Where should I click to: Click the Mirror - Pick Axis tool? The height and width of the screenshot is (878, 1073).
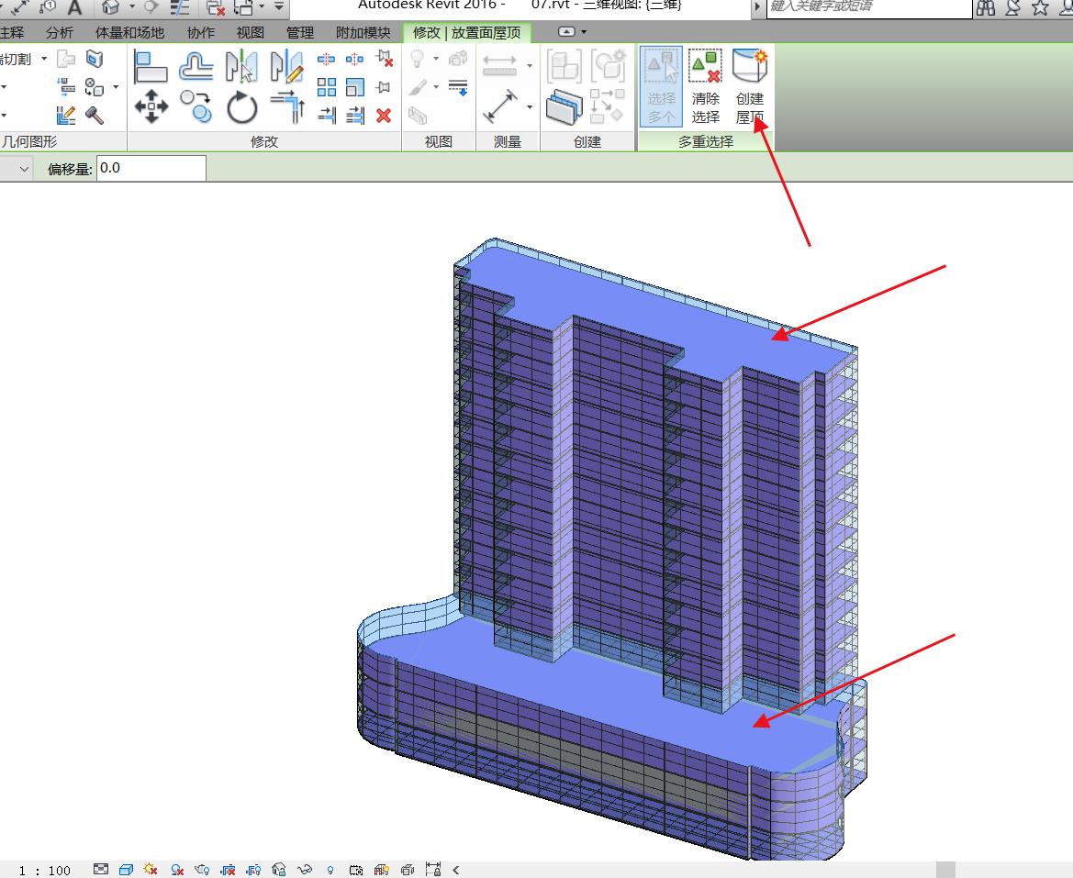(x=242, y=67)
